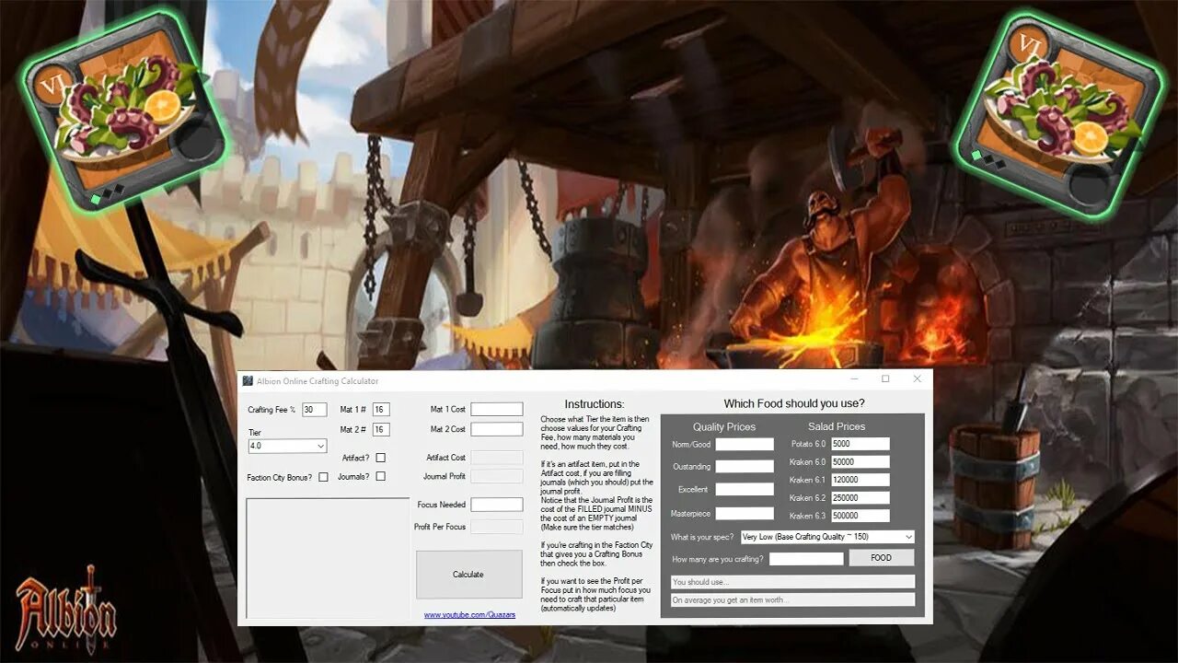Viewport: 1178px width, 663px height.
Task: Click the Profit Per Focus output field
Action: tap(497, 527)
